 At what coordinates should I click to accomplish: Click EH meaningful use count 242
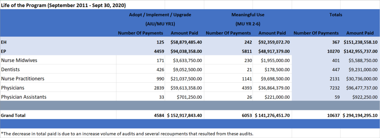[x=248, y=42]
